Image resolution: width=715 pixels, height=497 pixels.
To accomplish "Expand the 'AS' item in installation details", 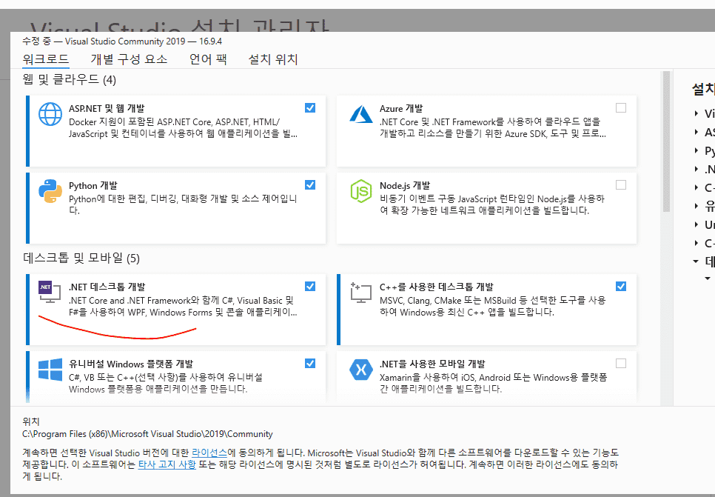I will tap(696, 133).
